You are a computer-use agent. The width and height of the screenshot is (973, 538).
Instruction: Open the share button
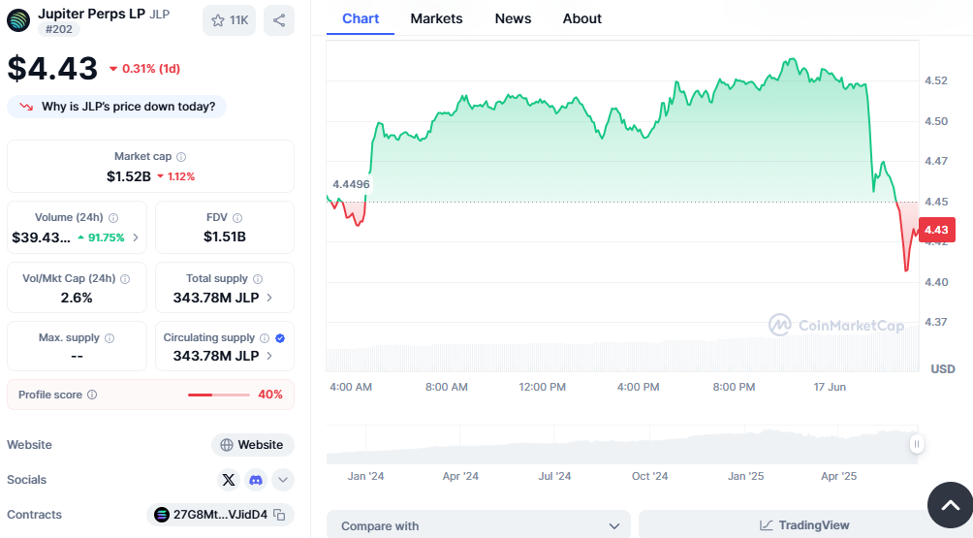coord(279,20)
